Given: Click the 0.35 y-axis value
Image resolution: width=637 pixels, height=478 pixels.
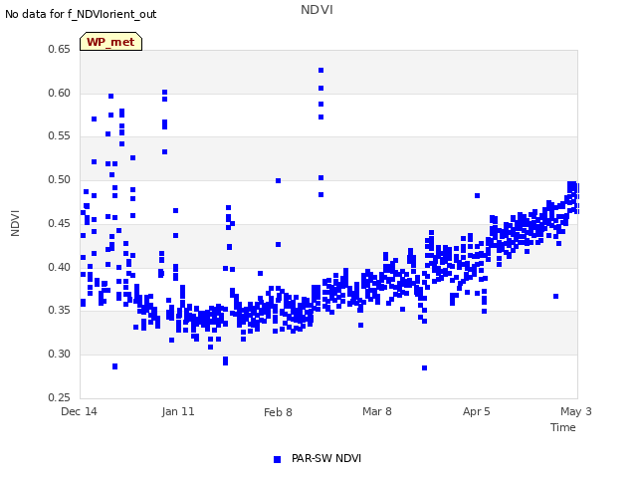Looking at the screenshot, I should click(x=59, y=310).
